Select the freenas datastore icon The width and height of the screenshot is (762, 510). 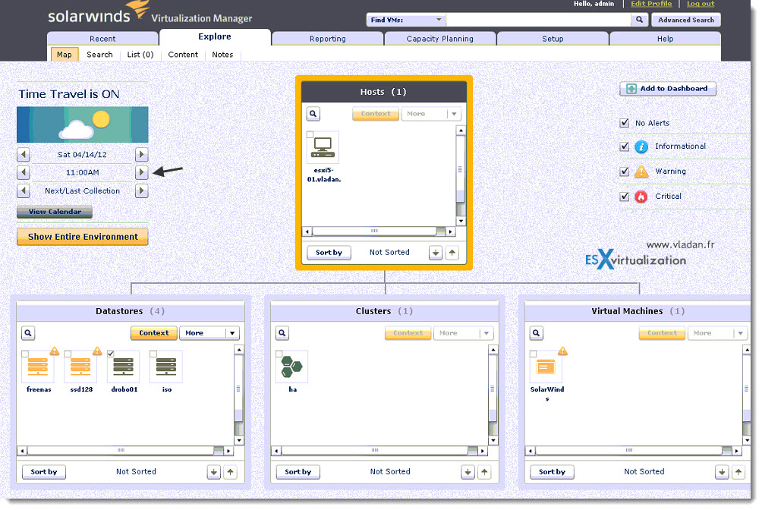(x=39, y=367)
